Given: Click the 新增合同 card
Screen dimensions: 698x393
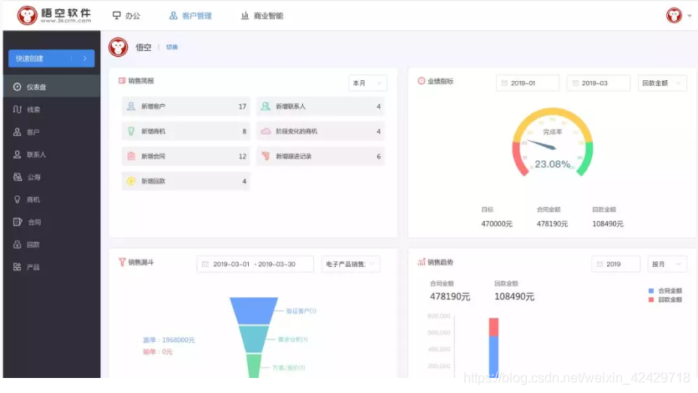Looking at the screenshot, I should tap(185, 156).
